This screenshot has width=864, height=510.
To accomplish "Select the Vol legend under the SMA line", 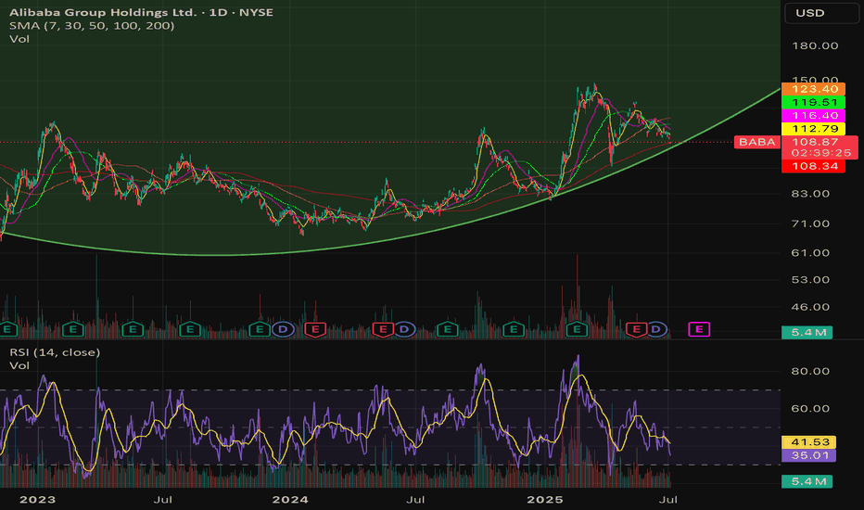I will (19, 39).
